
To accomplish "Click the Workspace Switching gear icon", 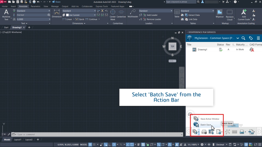I will click(202, 145).
